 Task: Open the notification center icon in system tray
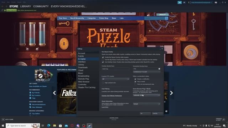224,126
